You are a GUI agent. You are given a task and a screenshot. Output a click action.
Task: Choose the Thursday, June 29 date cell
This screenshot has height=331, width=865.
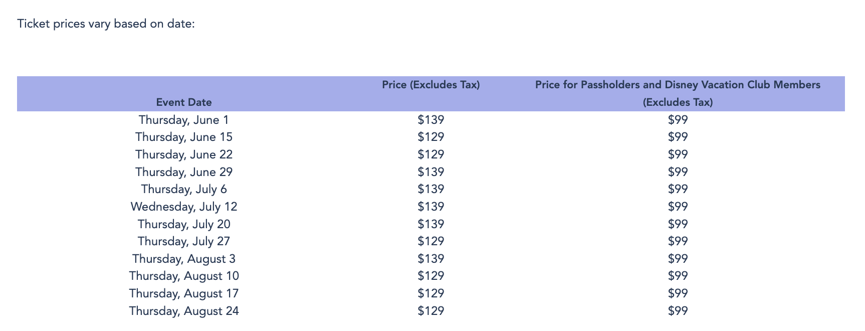point(183,172)
